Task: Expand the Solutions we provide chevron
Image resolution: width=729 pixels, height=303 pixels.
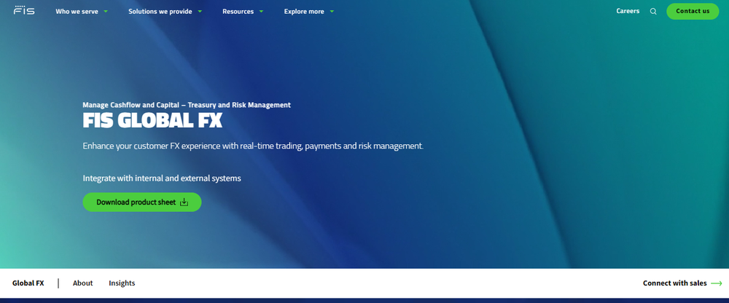Action: (200, 12)
